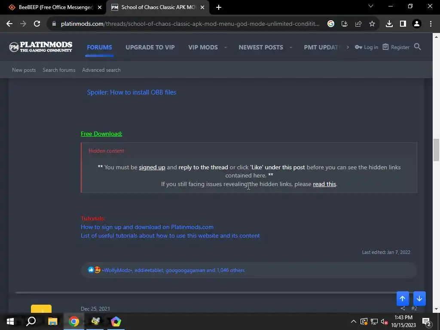Open the Chrome three-dot menu
This screenshot has height=330, width=440.
tap(431, 24)
